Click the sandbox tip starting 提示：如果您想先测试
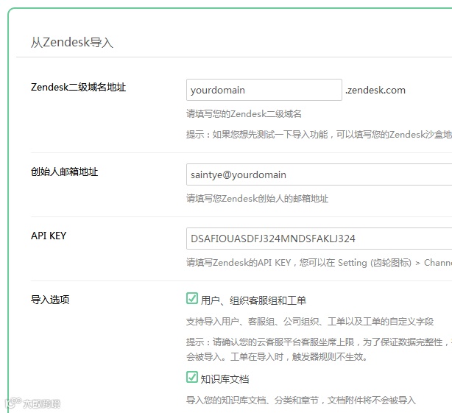Image resolution: width=452 pixels, height=413 pixels. pos(319,135)
